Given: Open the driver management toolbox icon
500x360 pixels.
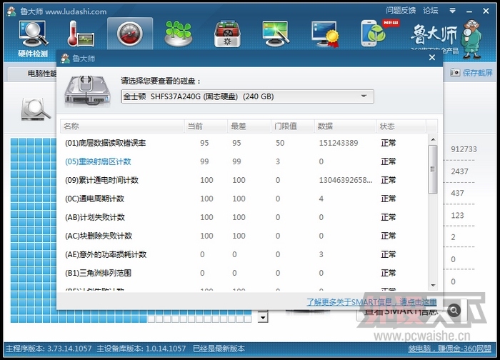Looking at the screenshot, I should pos(227,34).
